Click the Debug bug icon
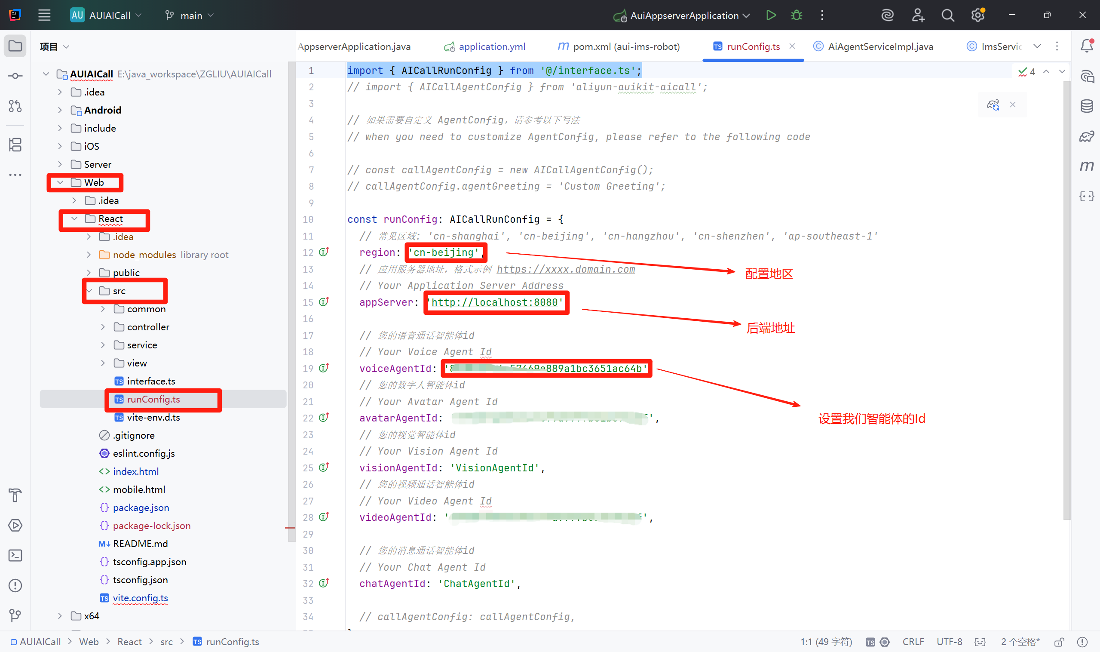The height and width of the screenshot is (652, 1100). coord(796,15)
